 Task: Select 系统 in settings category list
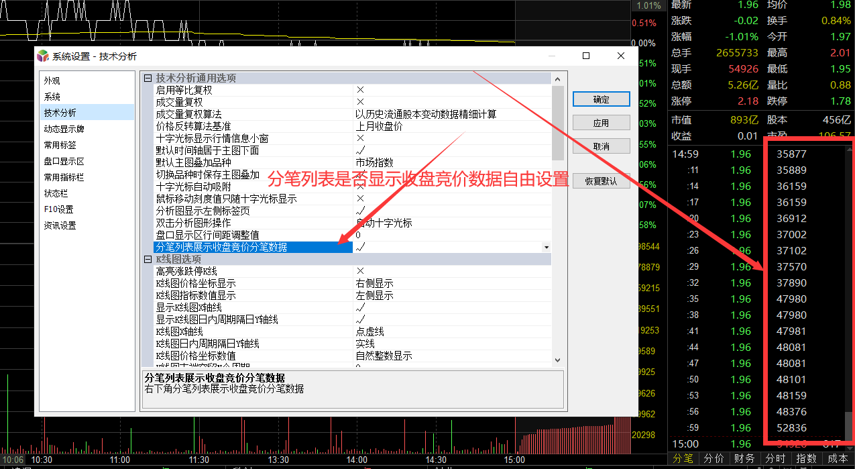coord(87,97)
